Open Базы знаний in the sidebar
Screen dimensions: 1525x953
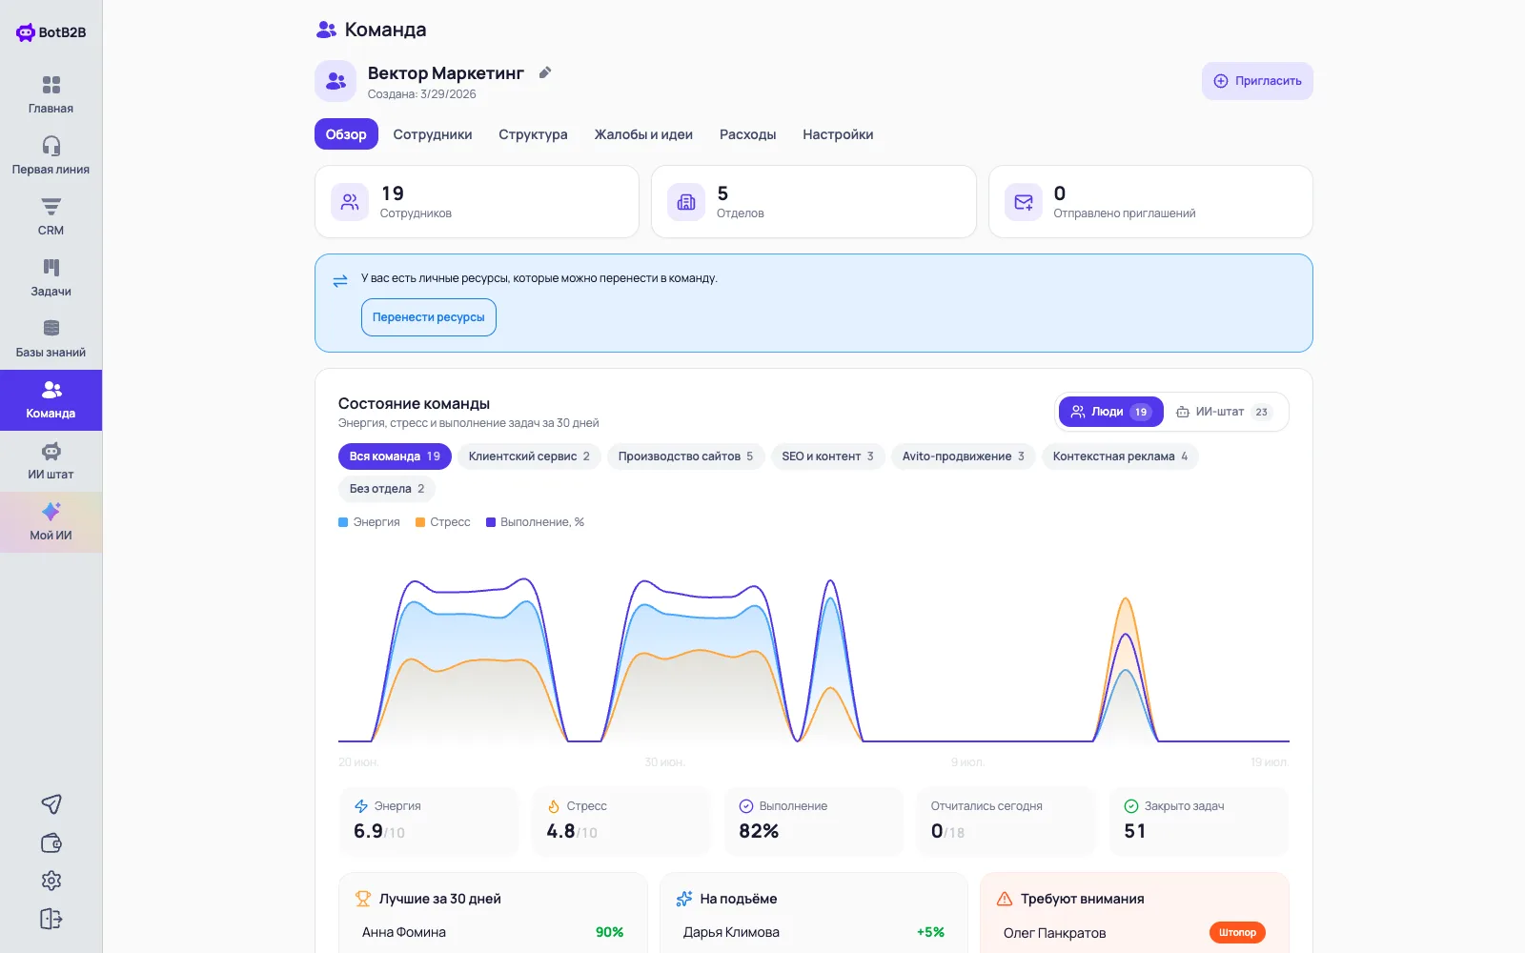coord(51,338)
